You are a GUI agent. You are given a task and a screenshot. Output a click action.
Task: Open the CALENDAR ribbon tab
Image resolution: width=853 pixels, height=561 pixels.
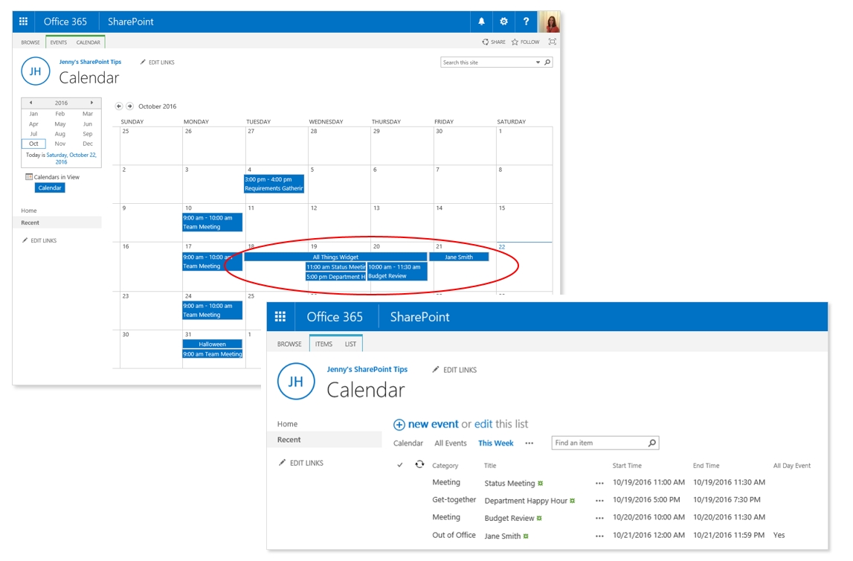point(88,42)
